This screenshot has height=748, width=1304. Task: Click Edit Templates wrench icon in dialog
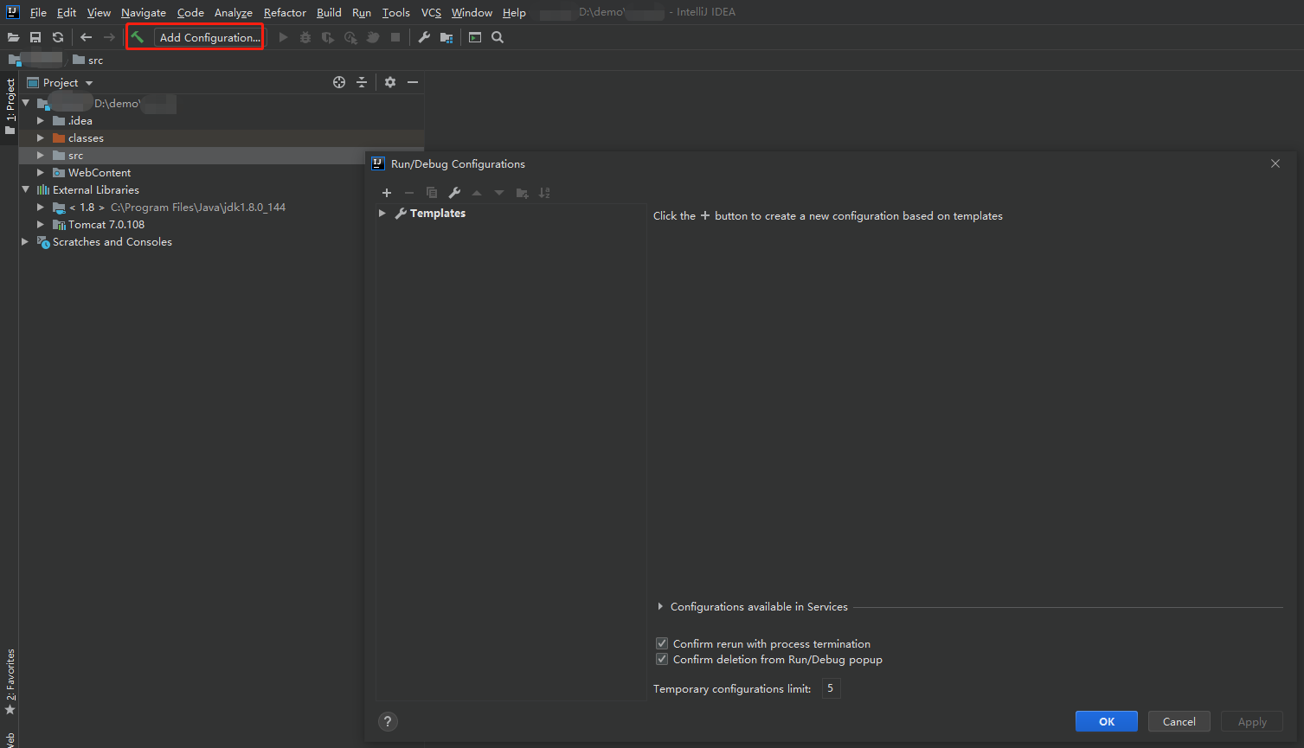coord(454,193)
